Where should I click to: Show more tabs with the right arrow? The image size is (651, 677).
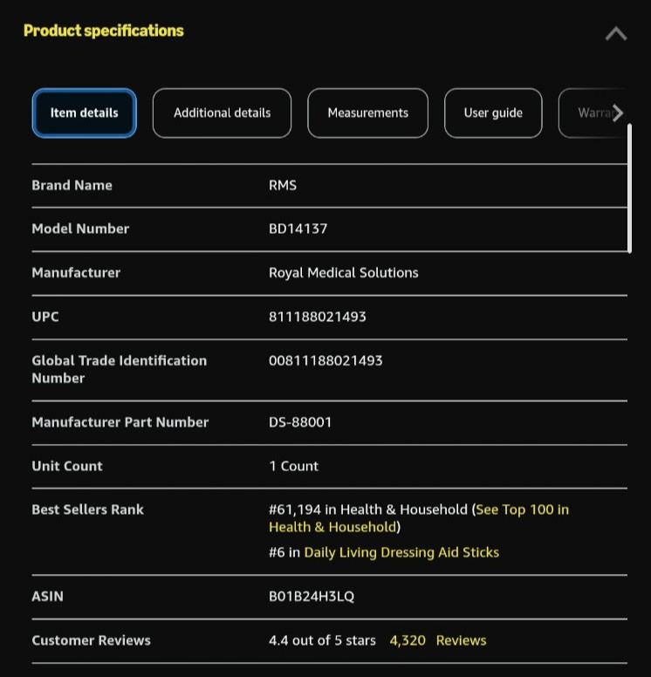pos(618,113)
